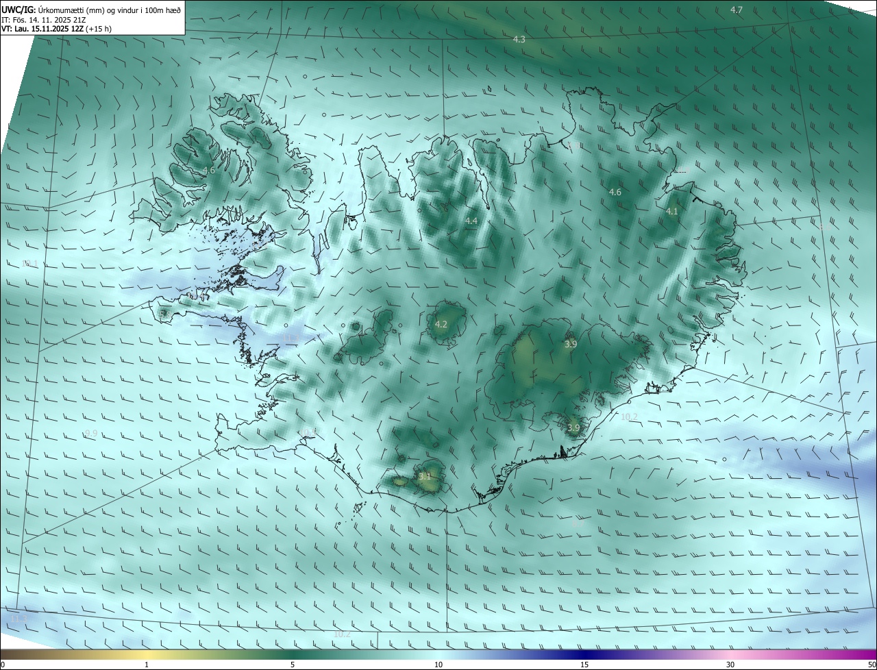Click the faint 10.1 label at the west edge
The image size is (877, 670).
coord(29,264)
